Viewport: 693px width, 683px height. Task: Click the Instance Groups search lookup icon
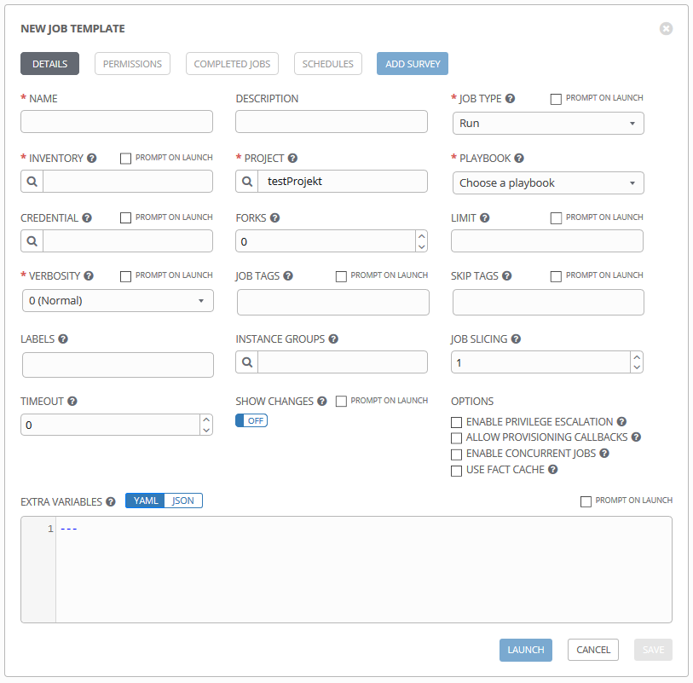pyautogui.click(x=247, y=362)
